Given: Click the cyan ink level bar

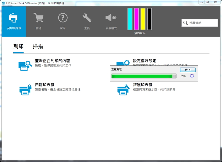Looking at the screenshot, I should tap(130, 19).
